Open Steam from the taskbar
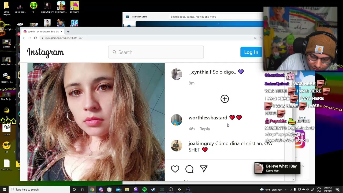This screenshot has width=343, height=193. click(x=153, y=190)
